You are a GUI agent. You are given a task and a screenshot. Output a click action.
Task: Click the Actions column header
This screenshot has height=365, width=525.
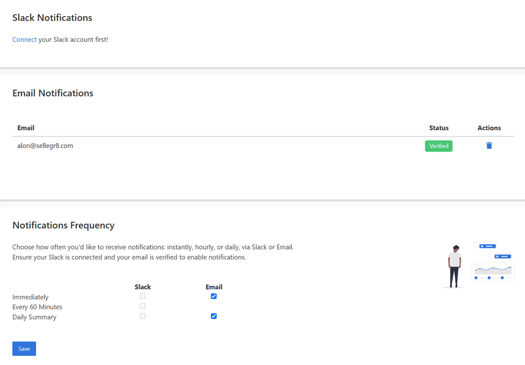click(x=489, y=128)
